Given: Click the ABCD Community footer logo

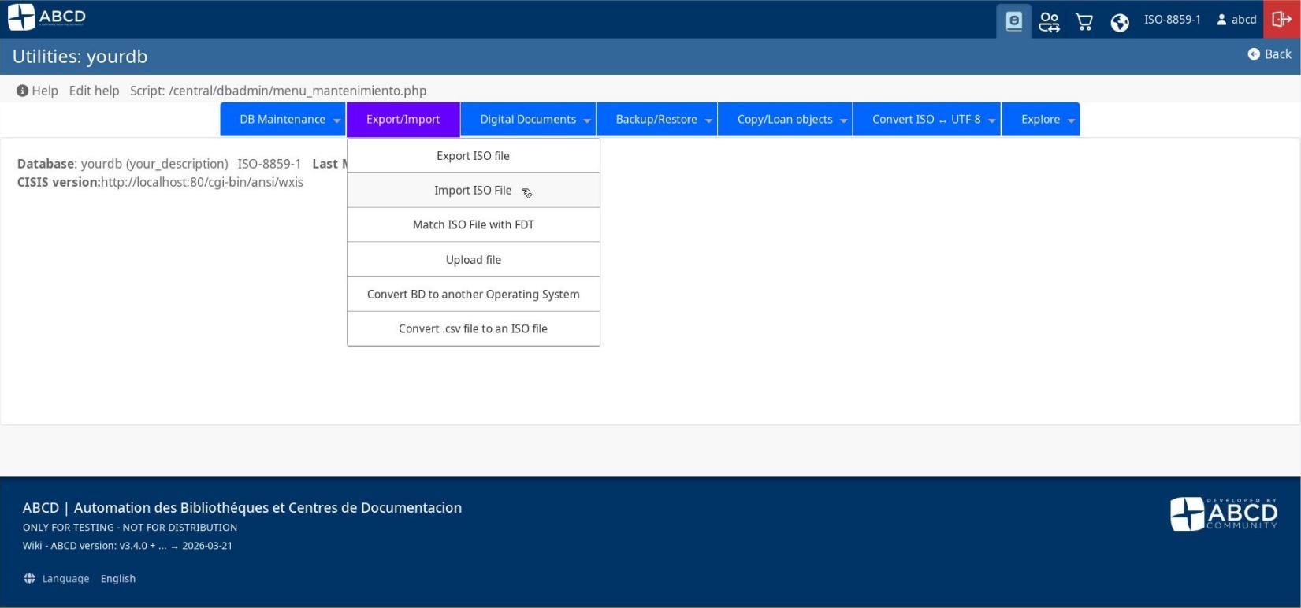Looking at the screenshot, I should tap(1223, 514).
